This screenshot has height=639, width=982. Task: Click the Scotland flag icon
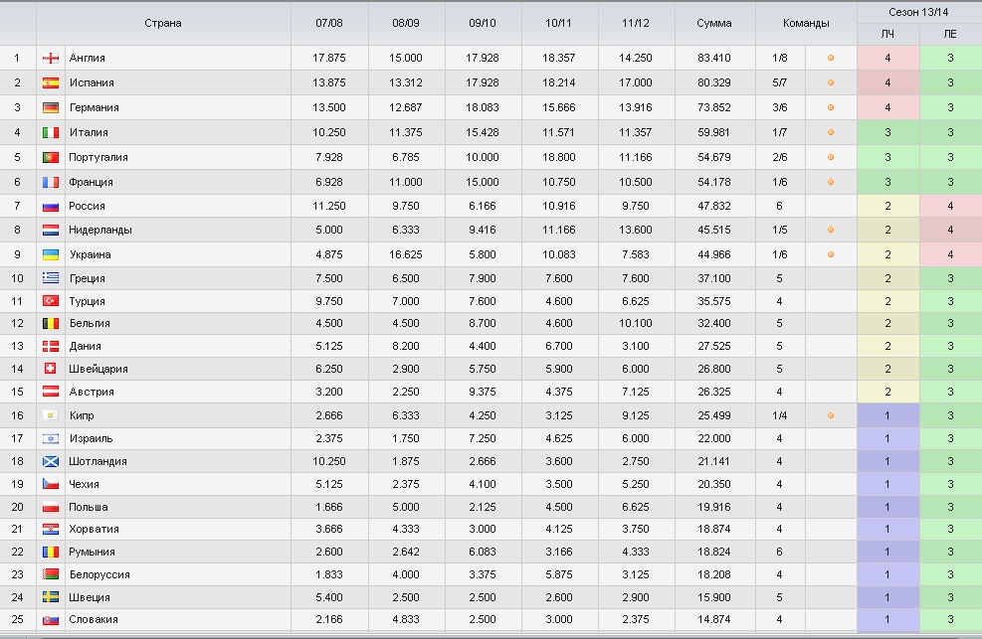pos(50,461)
